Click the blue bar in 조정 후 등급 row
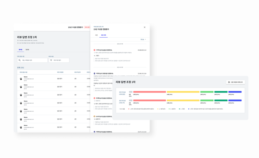This screenshot has width=259, height=158. [235, 100]
